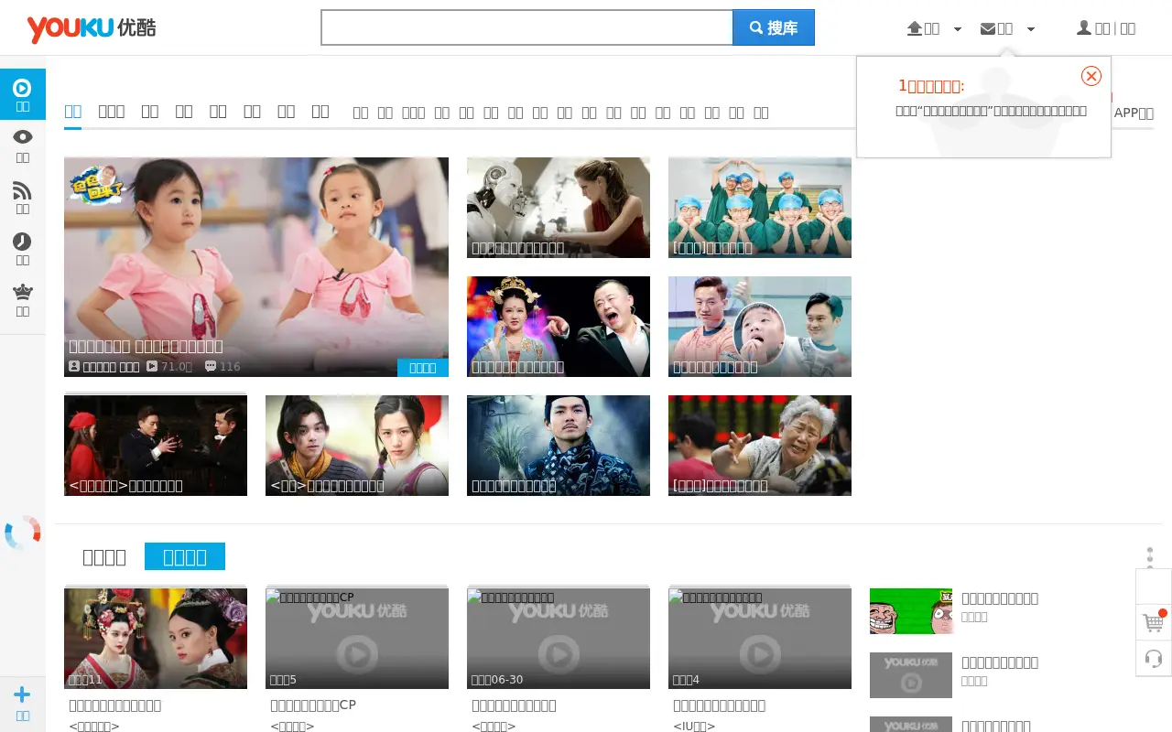This screenshot has height=732, width=1172.
Task: Close the notification popup with red X
Action: [1091, 76]
